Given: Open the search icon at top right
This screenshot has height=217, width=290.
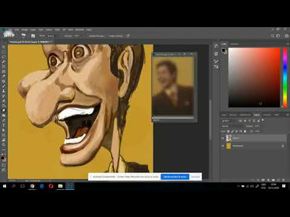Looking at the screenshot, I should [272, 36].
